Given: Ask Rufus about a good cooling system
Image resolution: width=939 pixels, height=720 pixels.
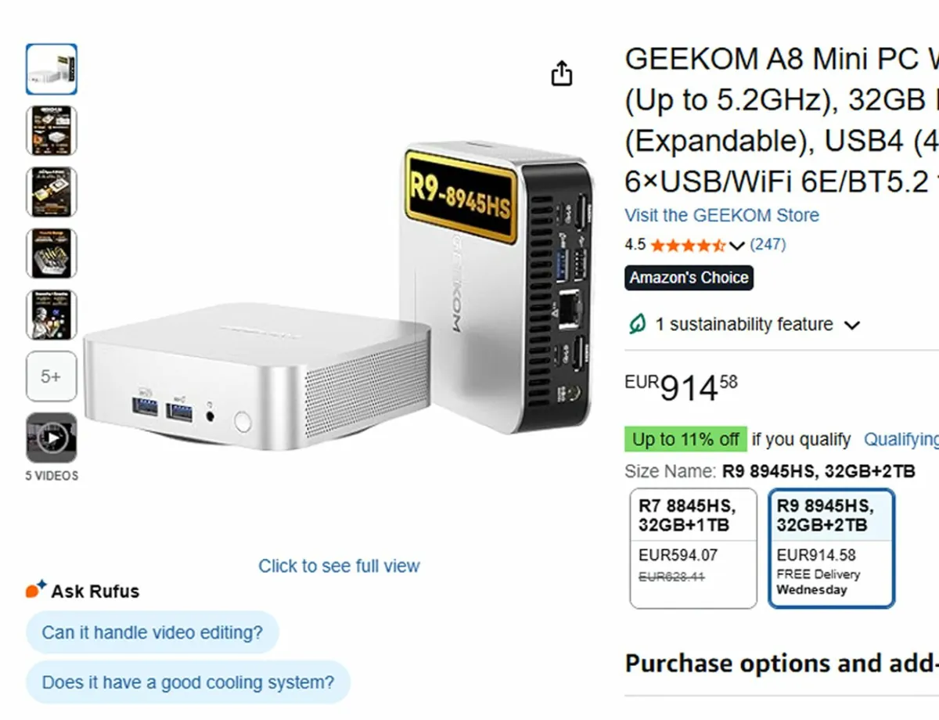Looking at the screenshot, I should pos(188,682).
